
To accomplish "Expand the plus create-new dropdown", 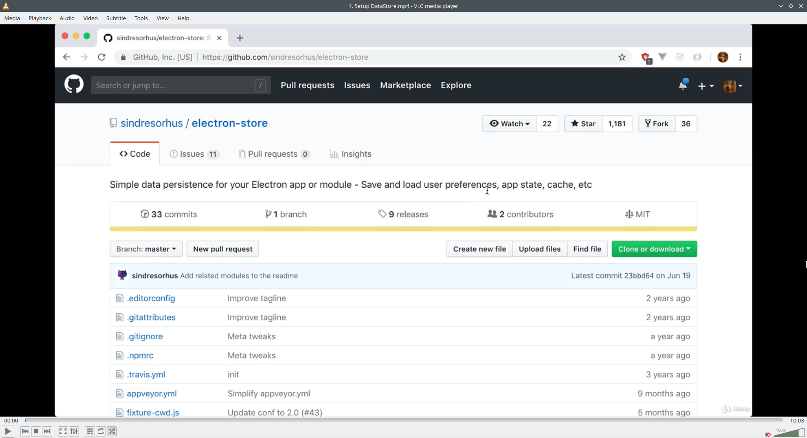I will [x=706, y=86].
